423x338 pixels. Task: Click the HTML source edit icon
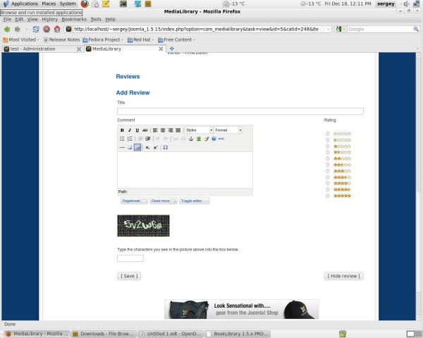(221, 139)
